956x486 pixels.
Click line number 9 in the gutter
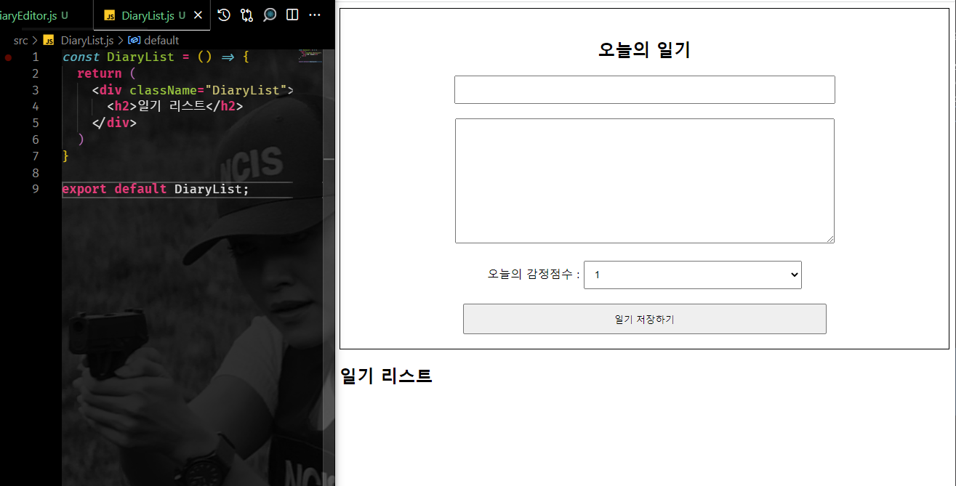(36, 189)
